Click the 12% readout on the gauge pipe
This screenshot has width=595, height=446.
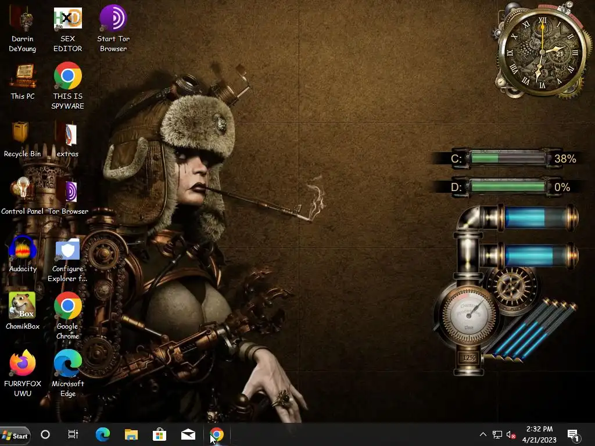469,357
